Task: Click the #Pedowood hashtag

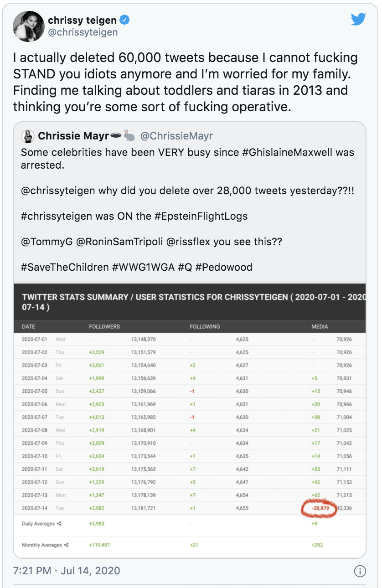Action: [x=224, y=267]
